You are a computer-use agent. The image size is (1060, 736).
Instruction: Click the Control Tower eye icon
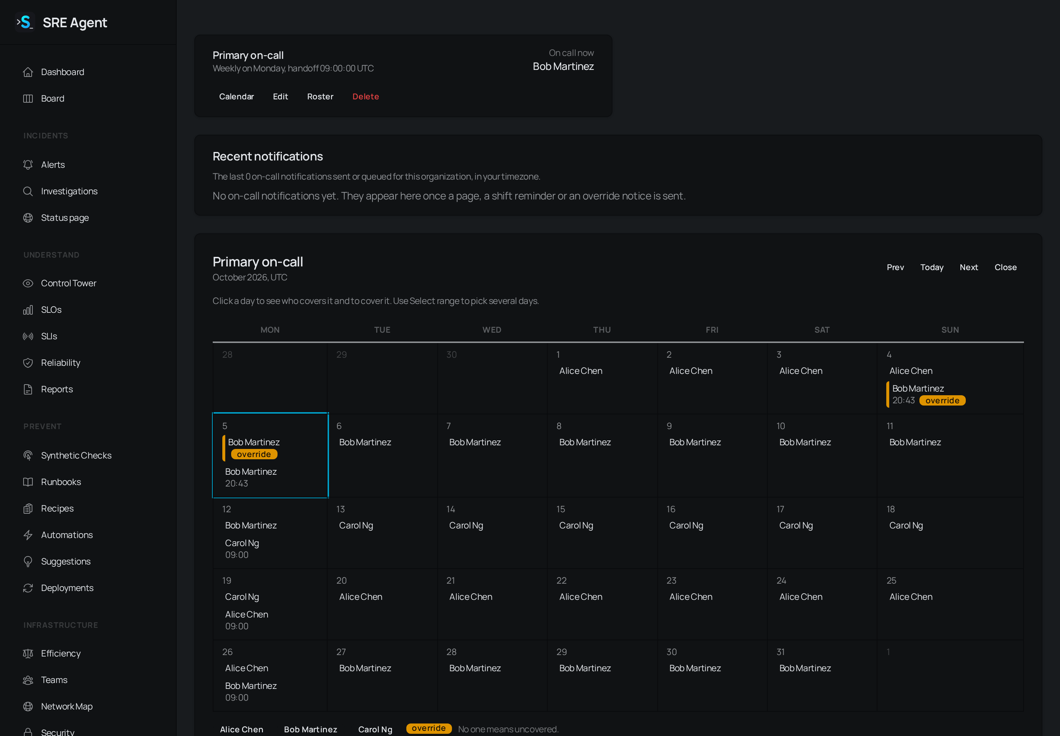tap(28, 283)
